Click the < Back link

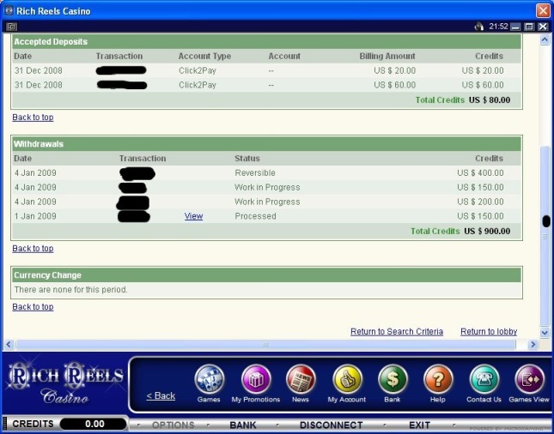(x=161, y=396)
